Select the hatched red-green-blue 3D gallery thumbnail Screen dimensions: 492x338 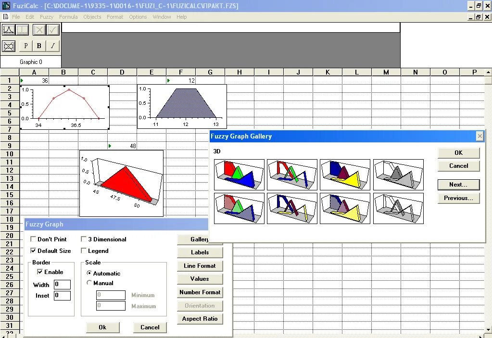[x=239, y=208]
